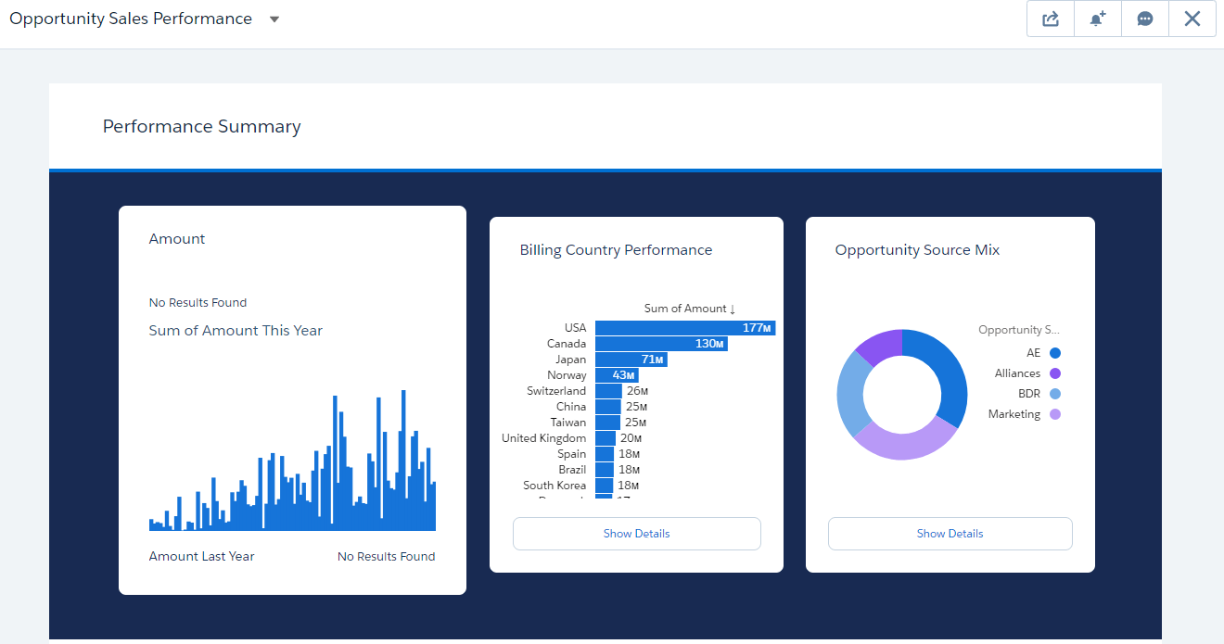Open the subscribe notification bell icon
Image resolution: width=1224 pixels, height=644 pixels.
point(1097,19)
